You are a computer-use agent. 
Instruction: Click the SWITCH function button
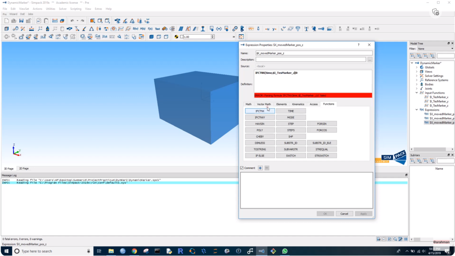291,156
